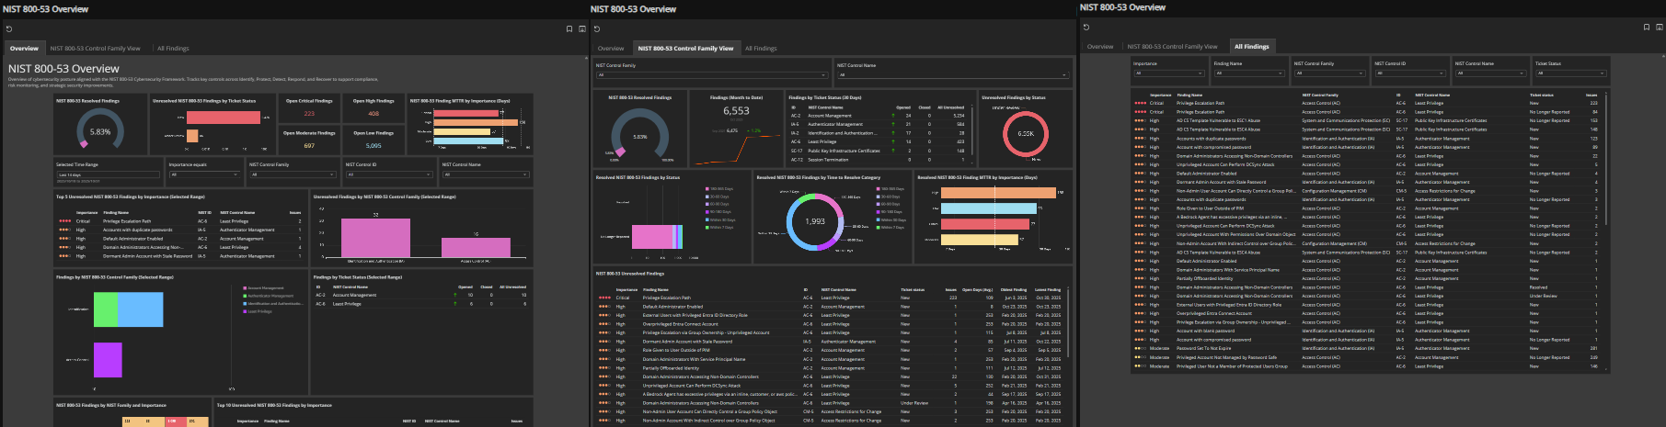Sort All Findings table by NIST Control Family column
1666x427 pixels.
(1320, 95)
